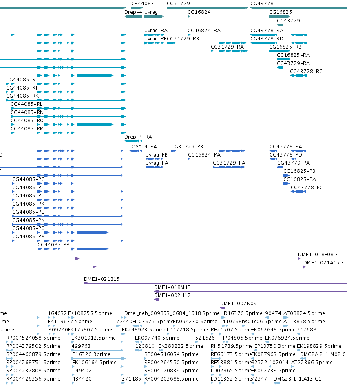Select EST RH51739.5prime
The width and height of the screenshot is (347, 385).
pos(232,346)
